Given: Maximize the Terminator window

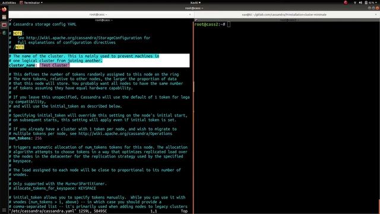Looking at the screenshot, I should pos(373,8).
